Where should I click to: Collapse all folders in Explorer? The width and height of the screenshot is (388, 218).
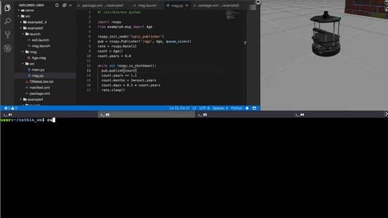click(x=64, y=5)
